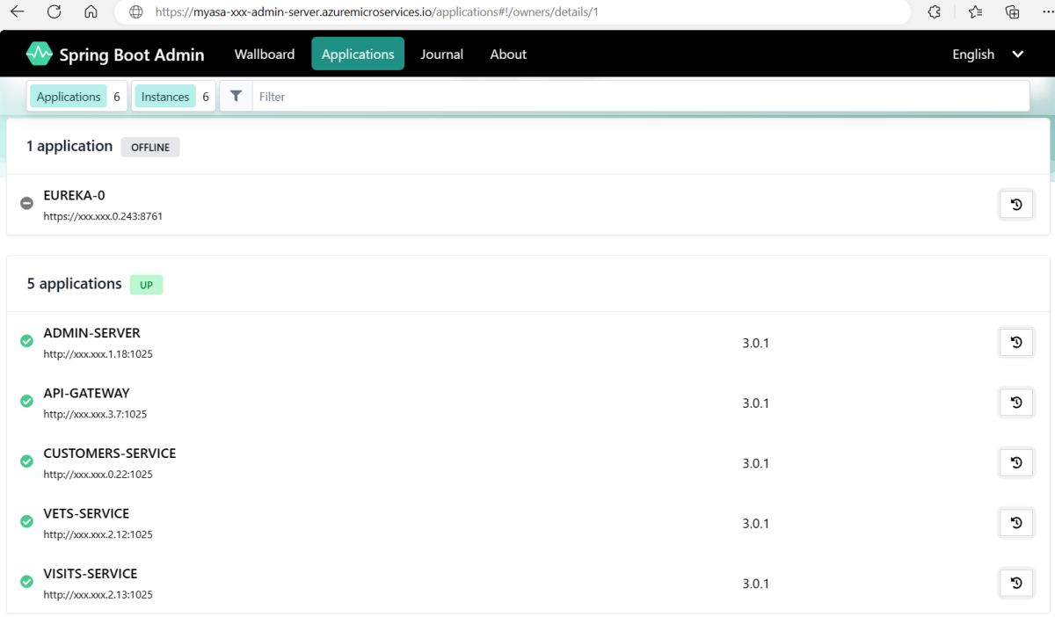The width and height of the screenshot is (1055, 617).
Task: Click the Applications count badge
Action: 78,97
